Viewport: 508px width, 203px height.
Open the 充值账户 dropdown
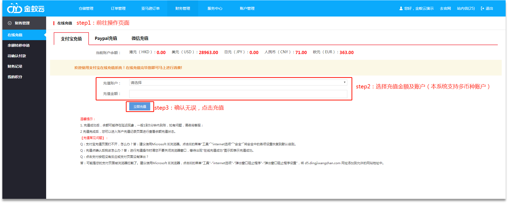238,83
